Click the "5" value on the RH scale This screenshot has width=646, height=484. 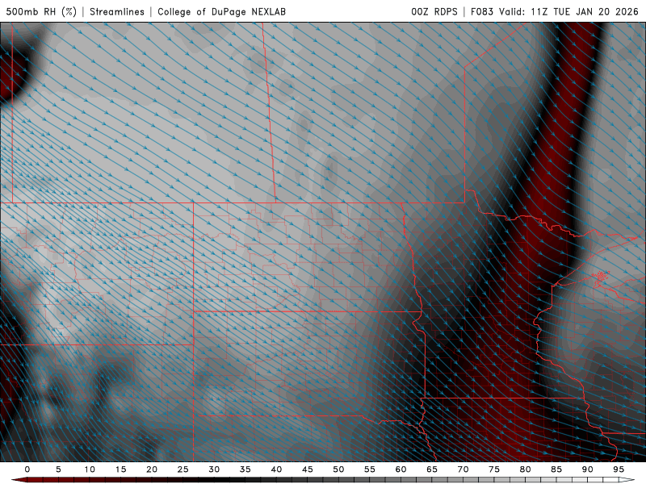click(x=58, y=469)
